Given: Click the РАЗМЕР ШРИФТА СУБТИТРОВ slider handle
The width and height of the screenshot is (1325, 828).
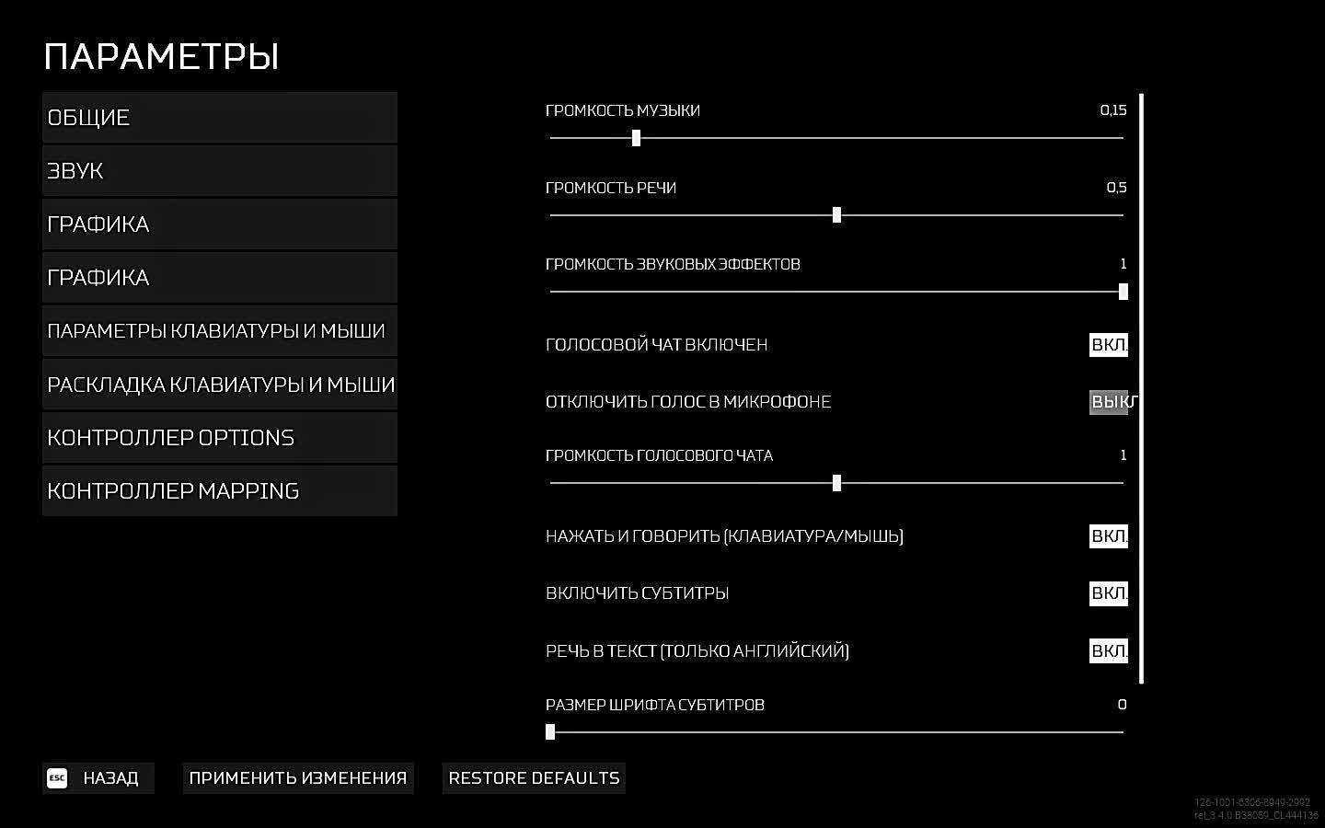Looking at the screenshot, I should [550, 732].
